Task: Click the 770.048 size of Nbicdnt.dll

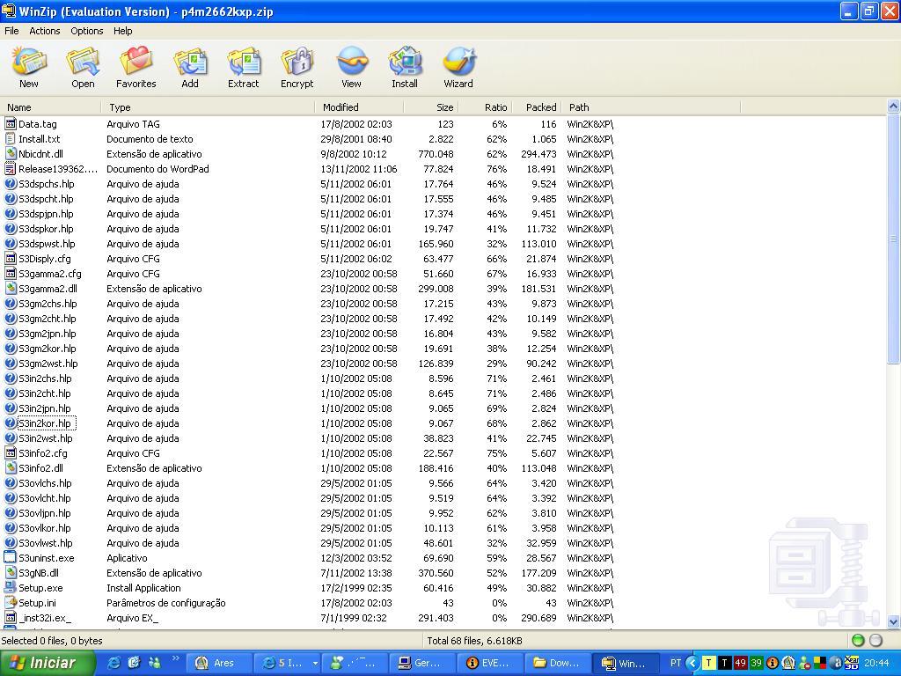Action: click(436, 153)
